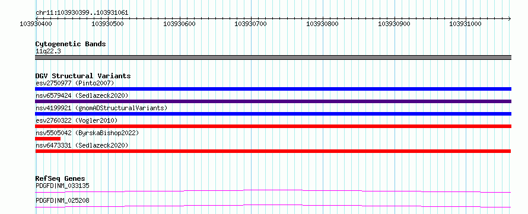
Task: Click ruler position 103930800
Action: click(x=322, y=24)
